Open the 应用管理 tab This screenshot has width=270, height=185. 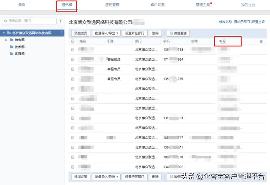(112, 5)
